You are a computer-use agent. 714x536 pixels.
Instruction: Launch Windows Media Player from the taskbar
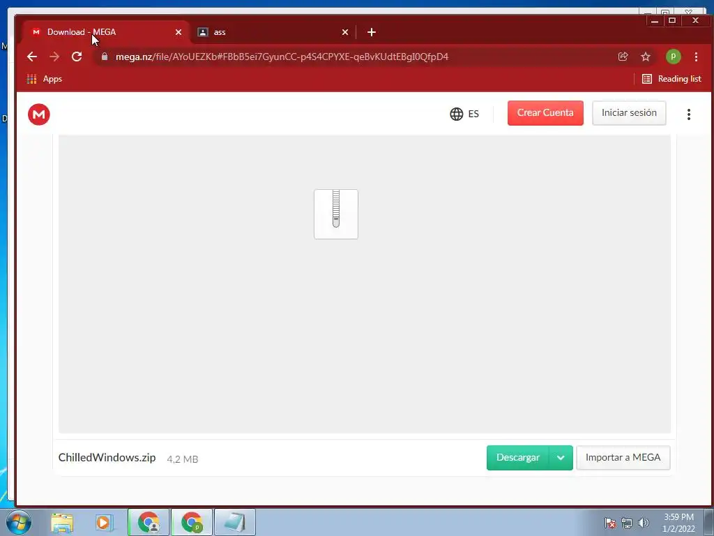pos(105,523)
